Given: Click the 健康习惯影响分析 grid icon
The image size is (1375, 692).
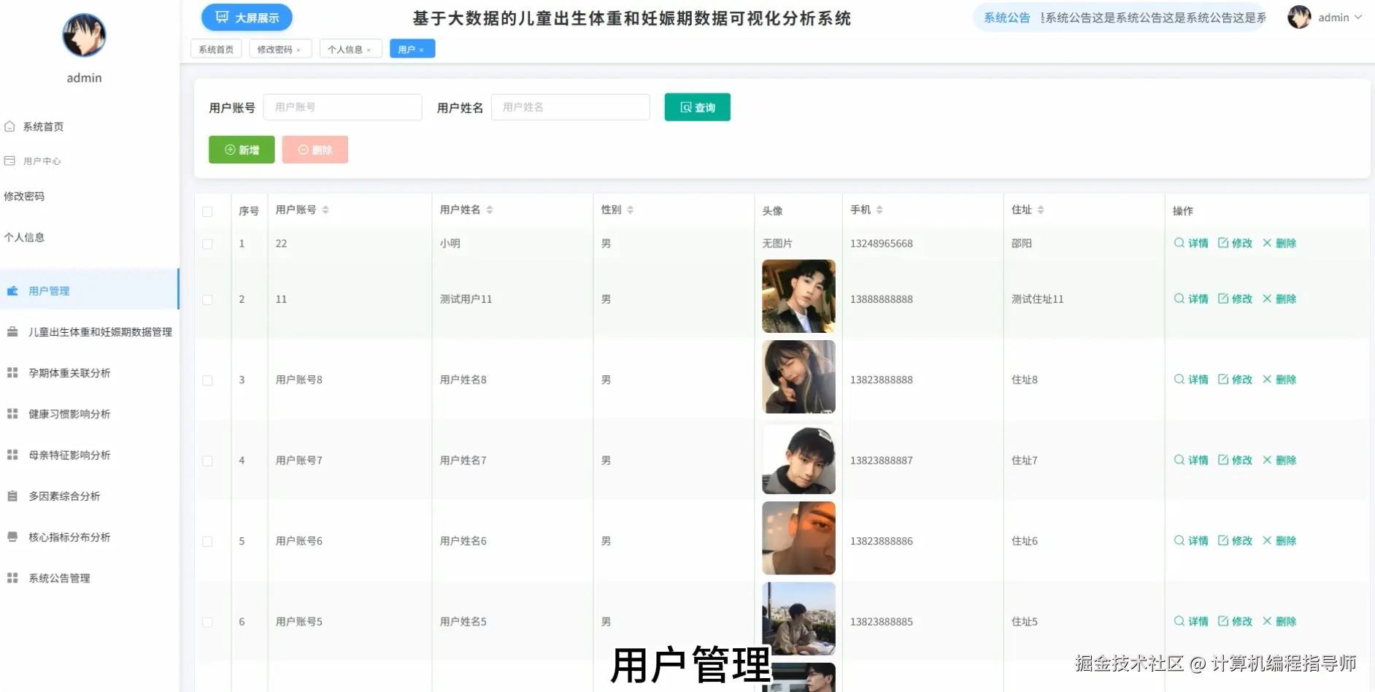Looking at the screenshot, I should coord(12,414).
